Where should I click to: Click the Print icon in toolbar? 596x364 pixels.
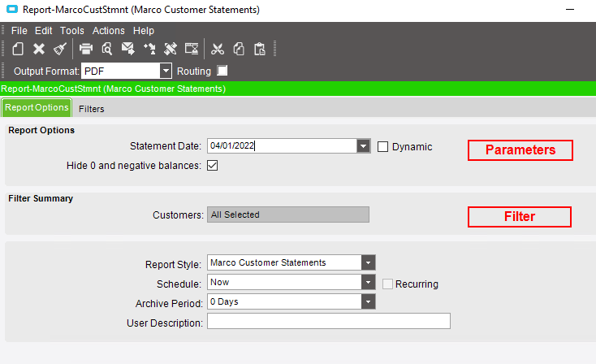(86, 49)
